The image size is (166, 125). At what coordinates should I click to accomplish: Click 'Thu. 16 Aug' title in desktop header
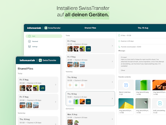(x=143, y=28)
